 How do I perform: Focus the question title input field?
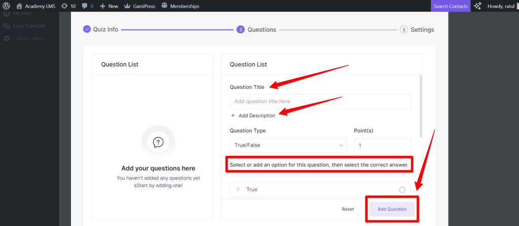click(320, 102)
